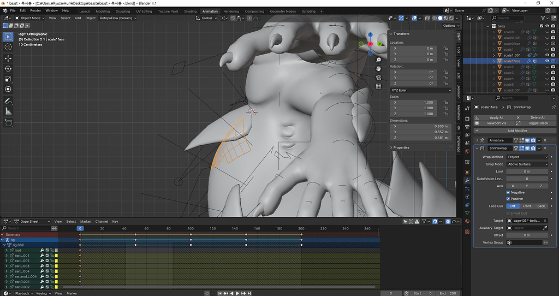This screenshot has height=296, width=559.
Task: Switch to Shading workspace tab
Action: 190,11
